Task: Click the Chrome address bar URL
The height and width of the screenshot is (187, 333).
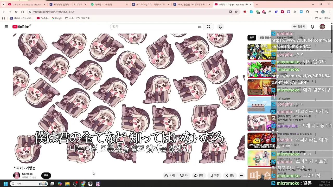Action: click(x=54, y=12)
